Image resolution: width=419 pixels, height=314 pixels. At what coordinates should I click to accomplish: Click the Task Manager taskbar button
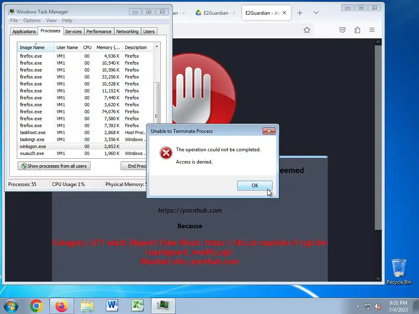163,306
